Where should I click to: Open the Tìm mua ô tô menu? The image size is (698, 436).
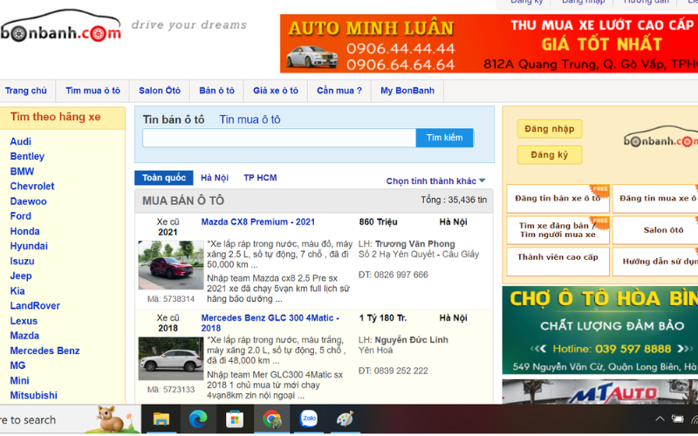[x=93, y=91]
